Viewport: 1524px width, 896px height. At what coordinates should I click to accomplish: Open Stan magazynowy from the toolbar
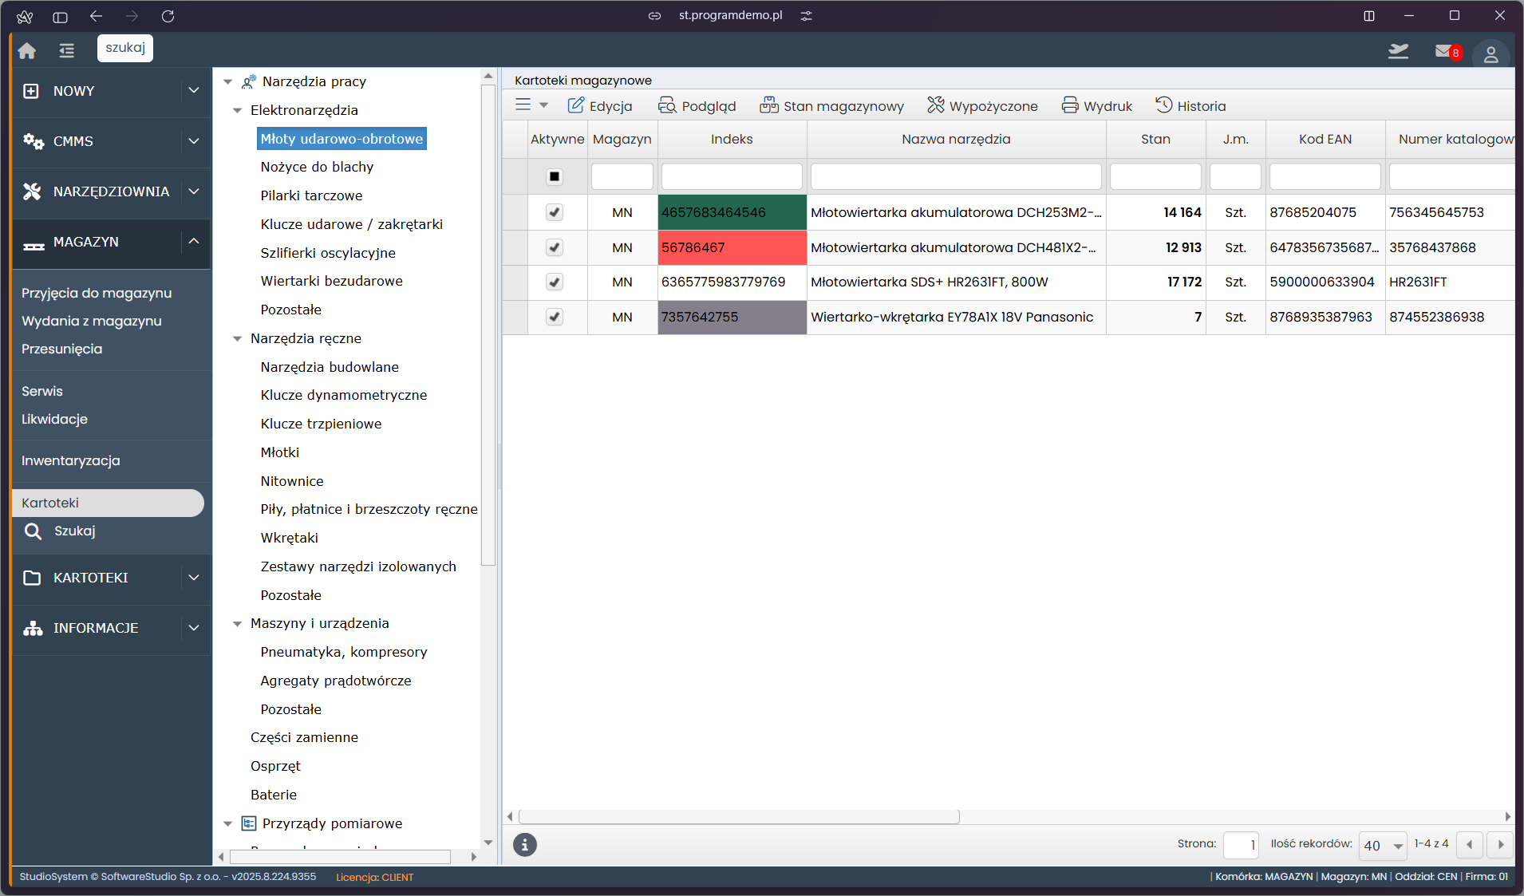[x=831, y=106]
